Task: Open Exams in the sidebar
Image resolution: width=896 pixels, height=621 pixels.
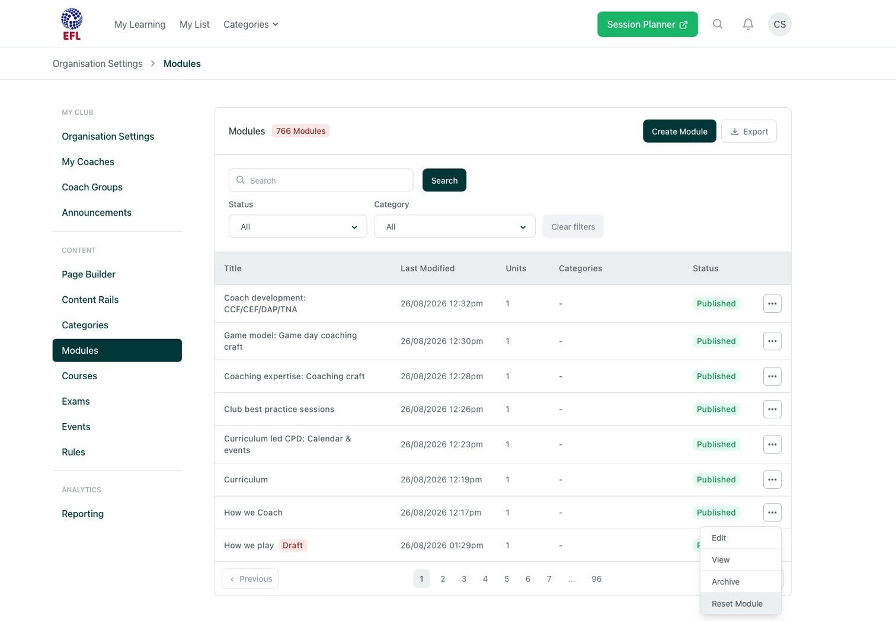Action: [x=76, y=401]
